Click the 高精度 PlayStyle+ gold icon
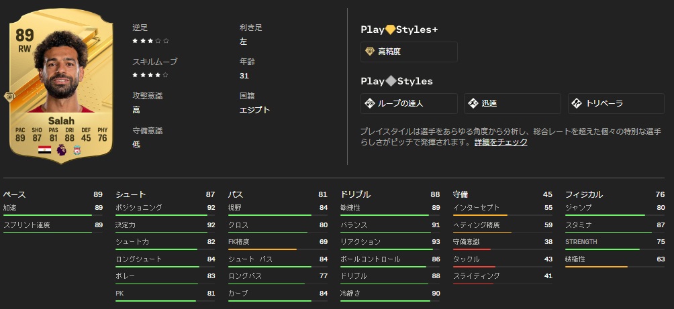Screen dimensions: 674x309 pyautogui.click(x=370, y=52)
